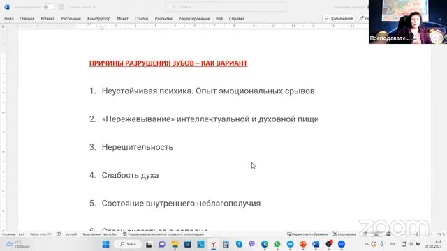Click the русский language indicator
Image resolution: width=447 pixels, height=251 pixels.
coord(71,234)
